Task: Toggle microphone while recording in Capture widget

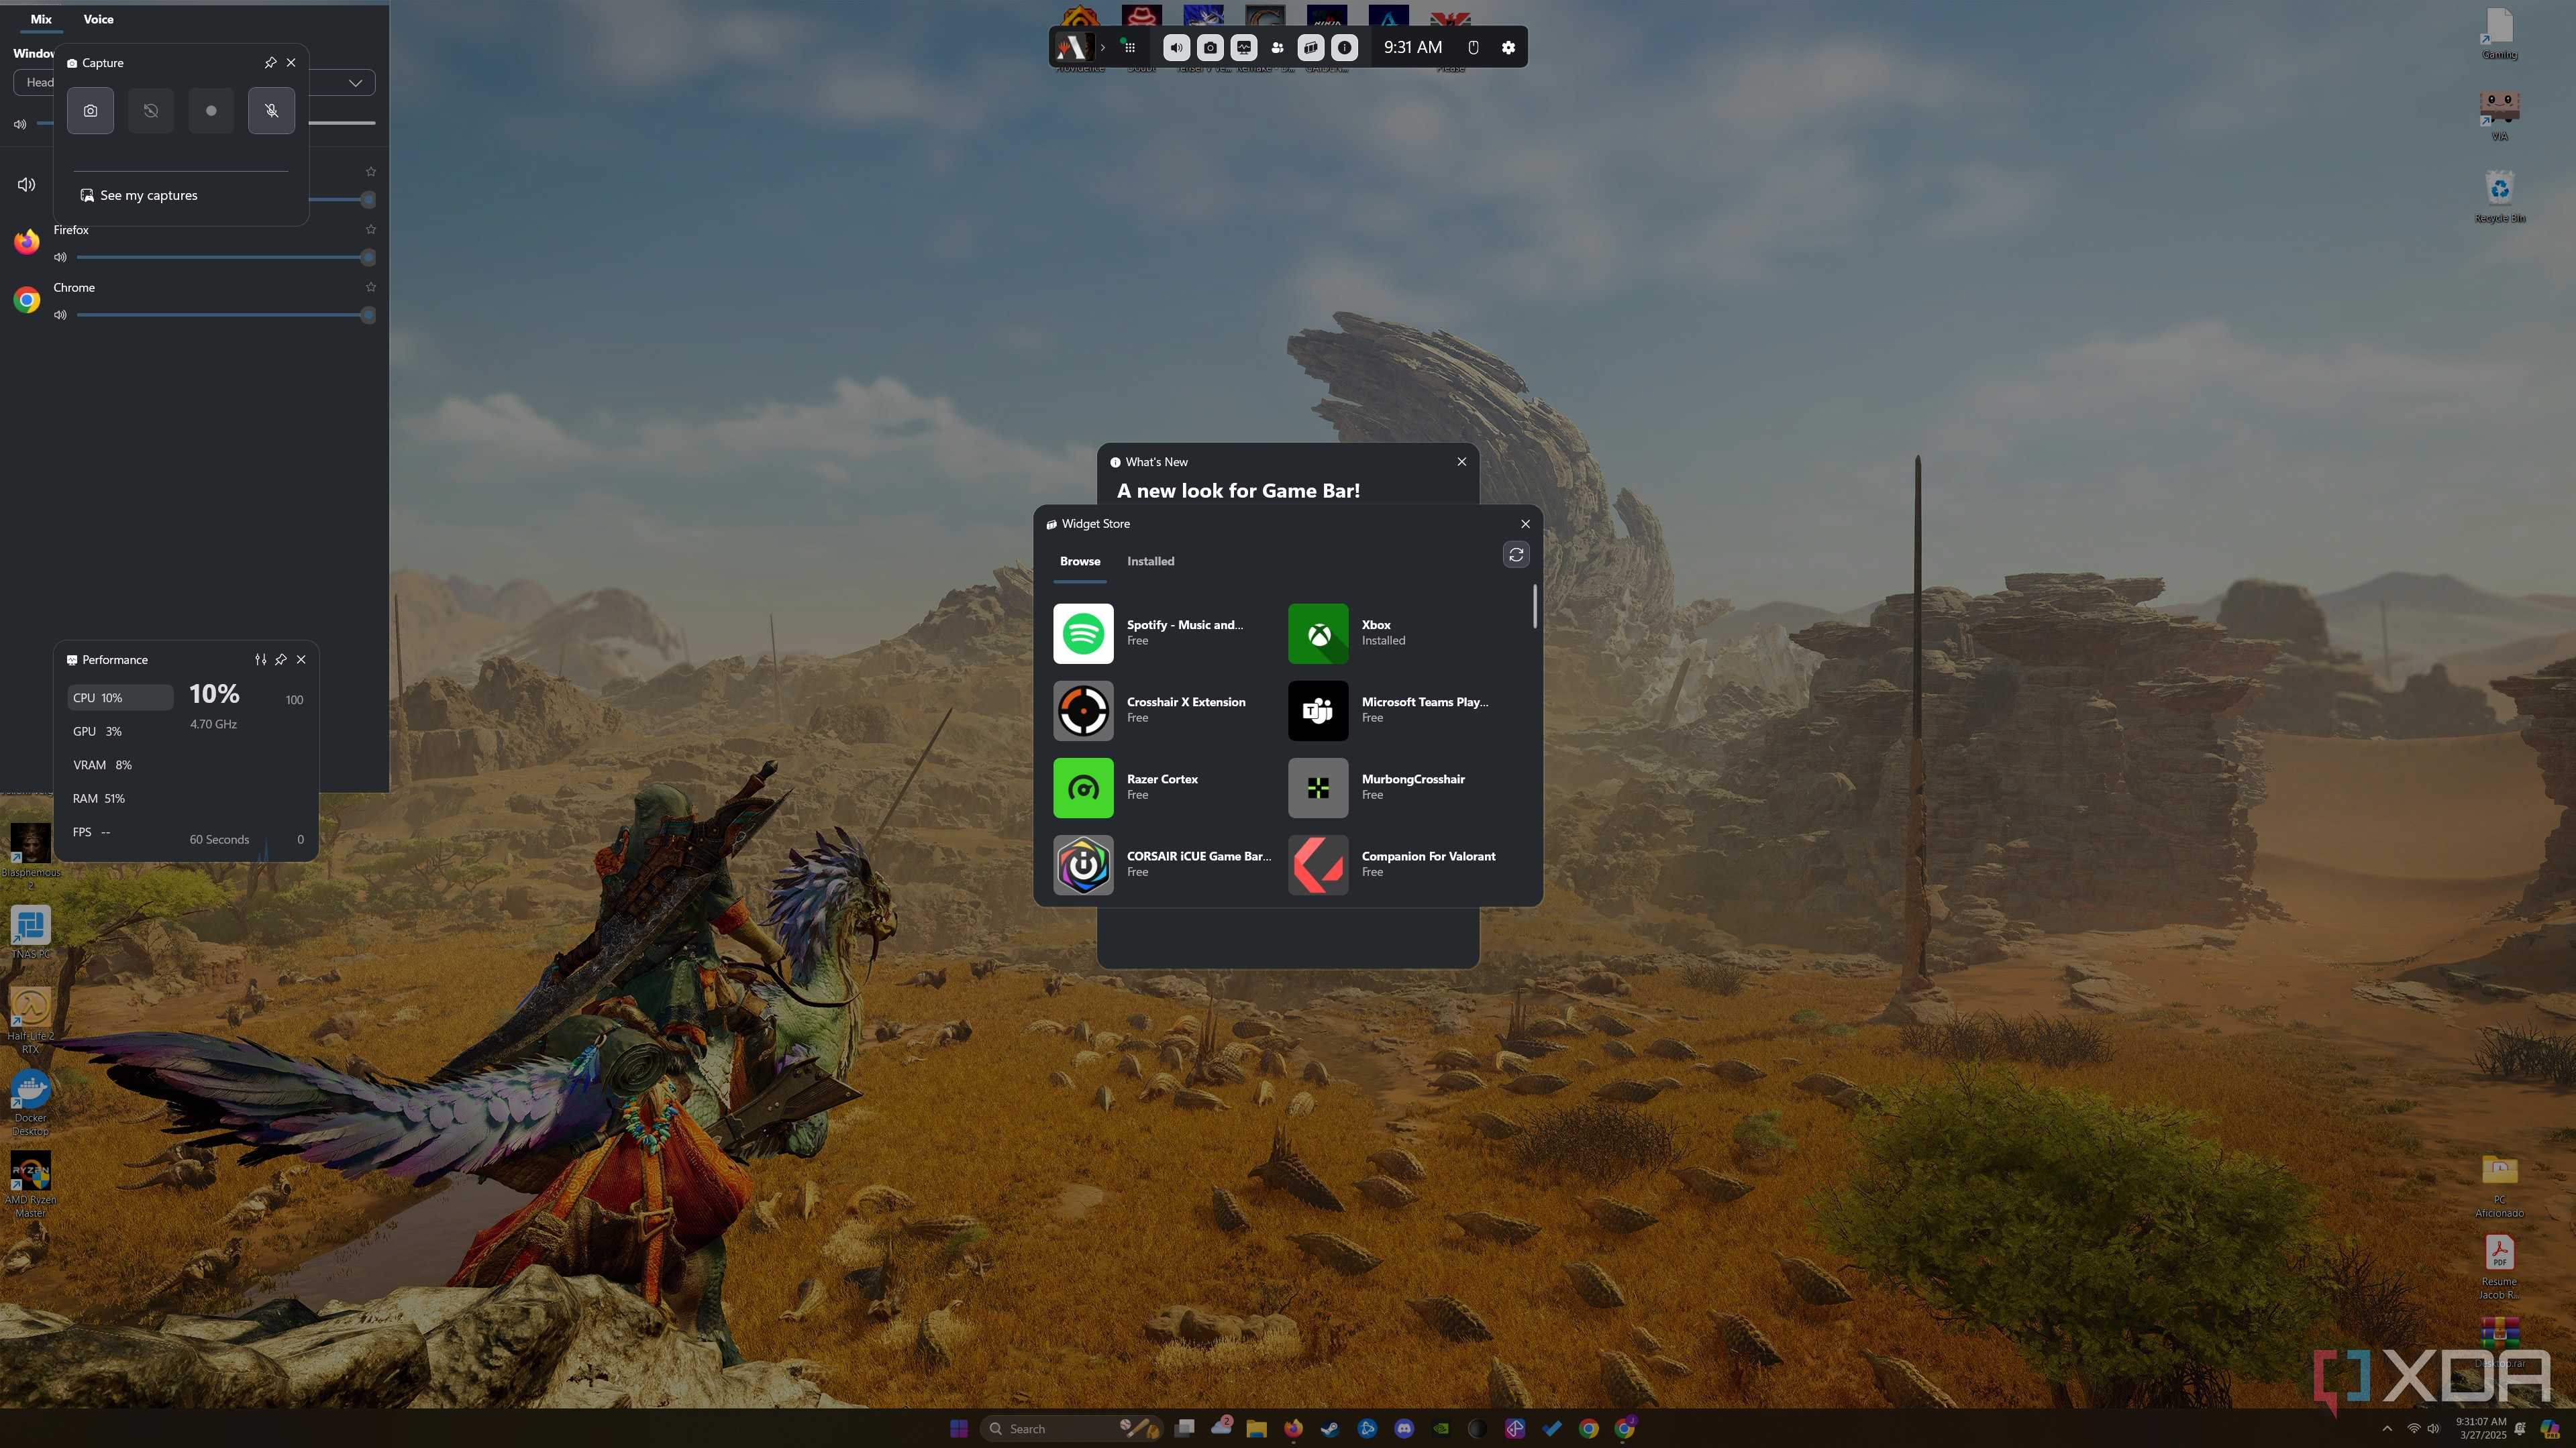Action: (271, 110)
